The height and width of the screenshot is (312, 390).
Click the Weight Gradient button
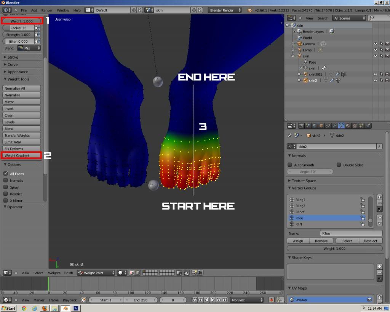(21, 155)
